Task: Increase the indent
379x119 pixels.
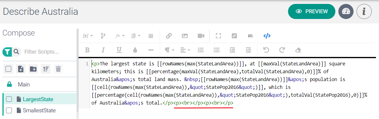Action: (x=233, y=50)
